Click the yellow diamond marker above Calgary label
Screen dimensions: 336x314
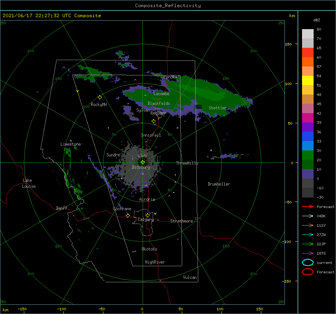[x=147, y=215]
